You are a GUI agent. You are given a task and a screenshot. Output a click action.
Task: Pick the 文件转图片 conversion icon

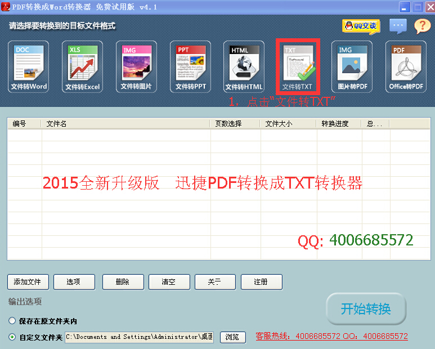click(x=136, y=66)
